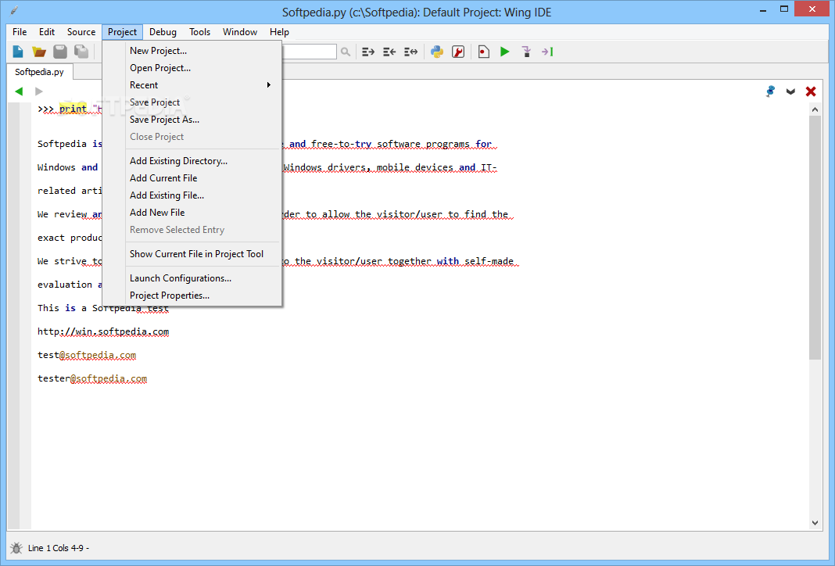Image resolution: width=835 pixels, height=566 pixels.
Task: Start debugging with green play icon
Action: click(505, 52)
